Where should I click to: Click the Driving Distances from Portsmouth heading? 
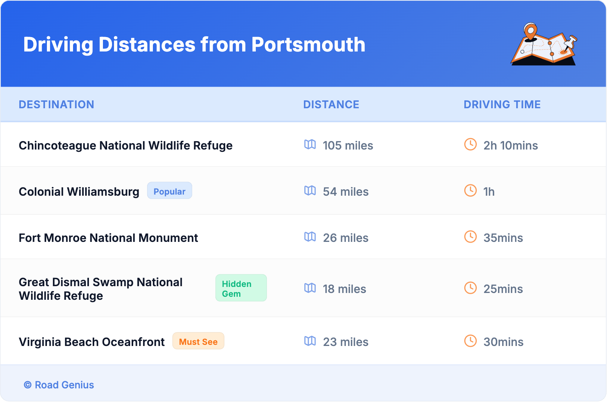tap(194, 45)
